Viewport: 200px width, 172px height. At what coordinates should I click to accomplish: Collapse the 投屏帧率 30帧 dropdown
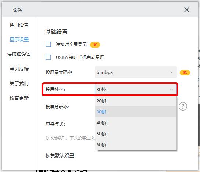click(x=136, y=89)
